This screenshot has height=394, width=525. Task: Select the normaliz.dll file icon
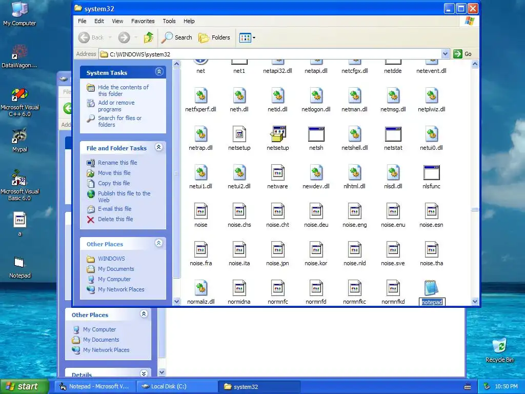pyautogui.click(x=200, y=288)
